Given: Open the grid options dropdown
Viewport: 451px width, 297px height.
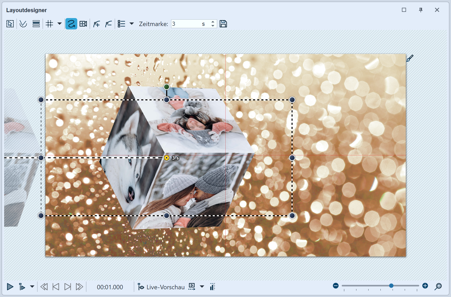Looking at the screenshot, I should 60,23.
